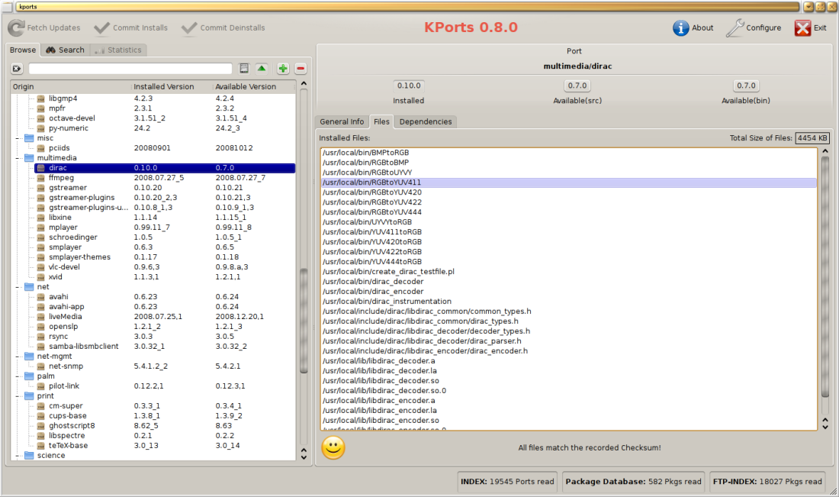Click the green plus install icon
The width and height of the screenshot is (839, 497).
[x=283, y=69]
